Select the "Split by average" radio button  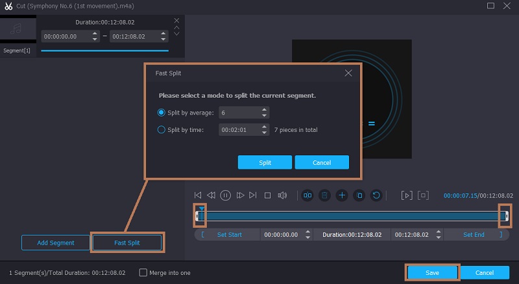click(162, 112)
